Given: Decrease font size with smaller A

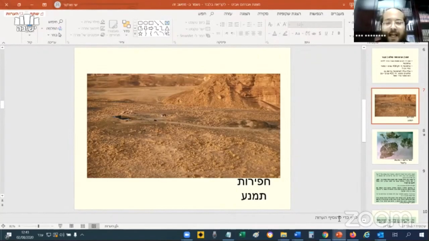Looking at the screenshot, I should pos(278,25).
